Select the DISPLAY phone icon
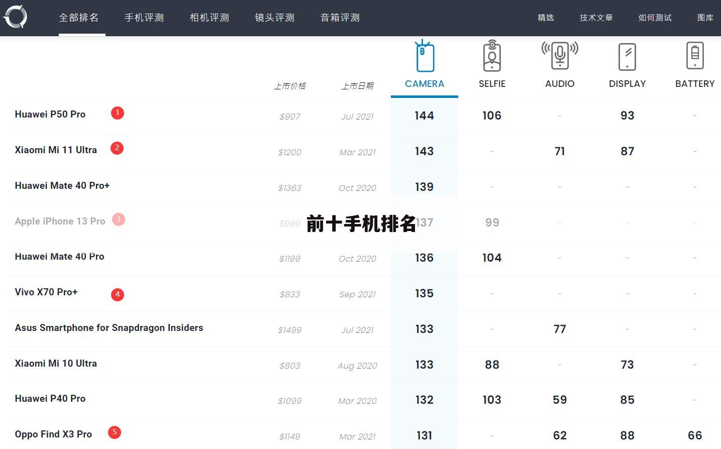Viewport: 721px width, 449px height. coord(627,56)
